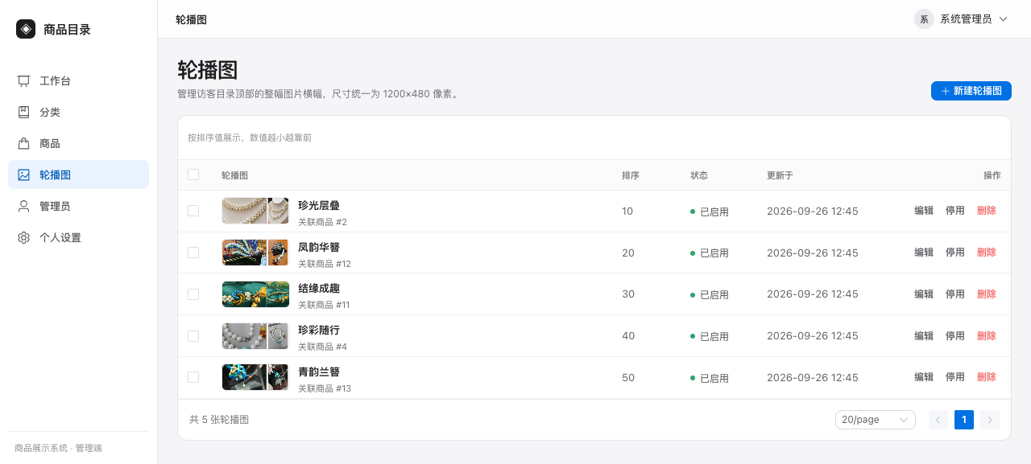Open the 凤韵华簪 banner thumbnail
The image size is (1031, 464).
[255, 253]
